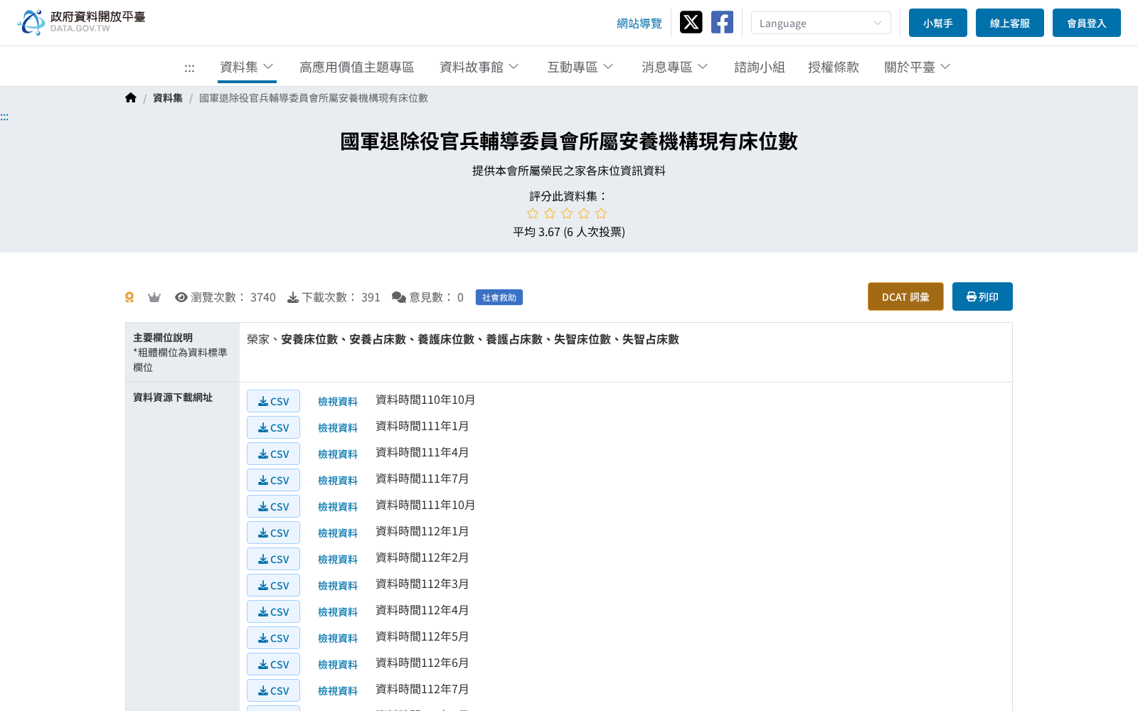This screenshot has width=1138, height=711.
Task: Rate dataset with fifth star
Action: tap(601, 213)
